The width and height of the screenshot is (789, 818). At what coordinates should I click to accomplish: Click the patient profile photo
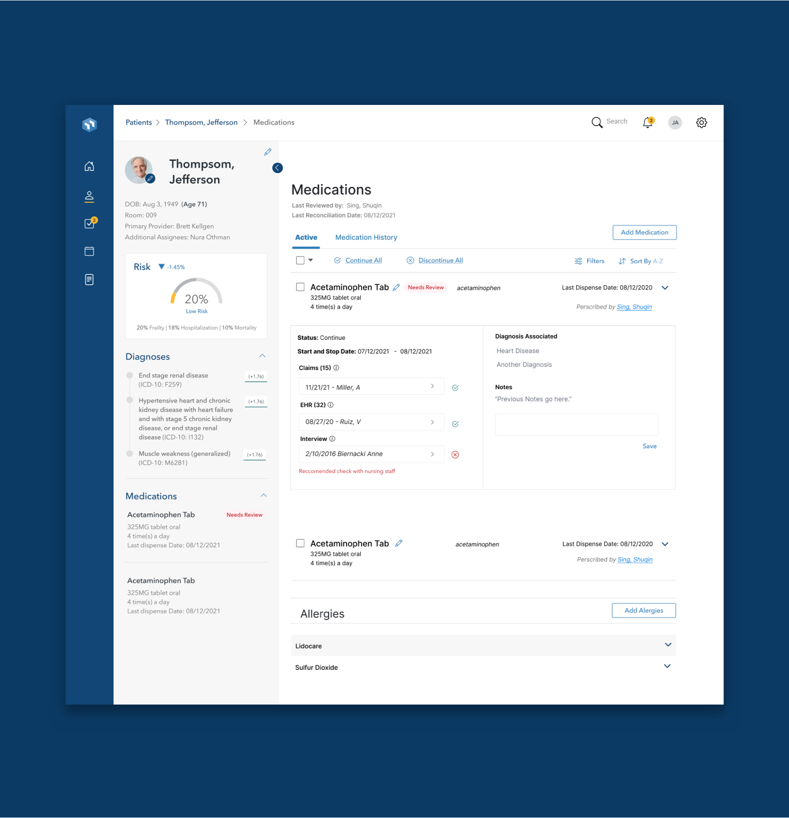pos(139,170)
